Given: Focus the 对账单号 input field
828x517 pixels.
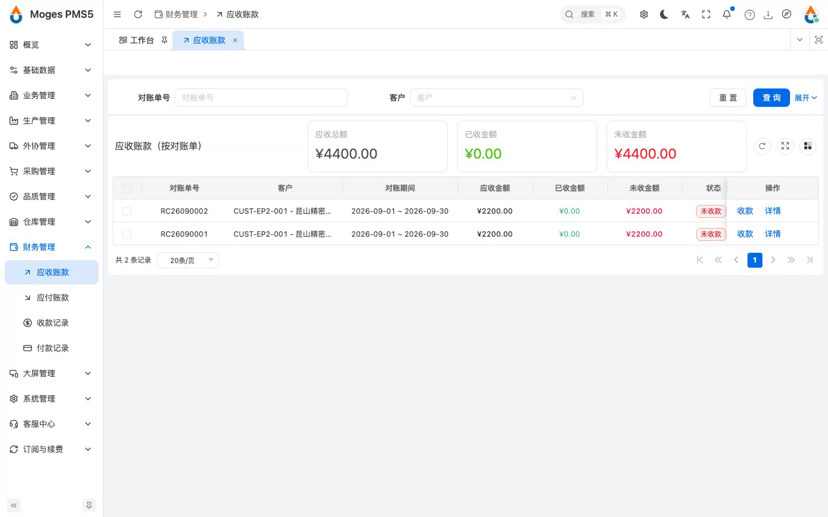Looking at the screenshot, I should (261, 98).
